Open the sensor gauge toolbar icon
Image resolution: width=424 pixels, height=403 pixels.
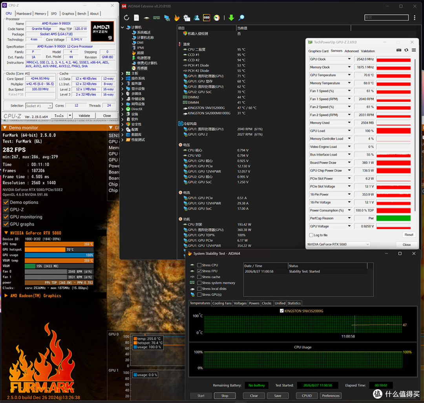pos(217,18)
